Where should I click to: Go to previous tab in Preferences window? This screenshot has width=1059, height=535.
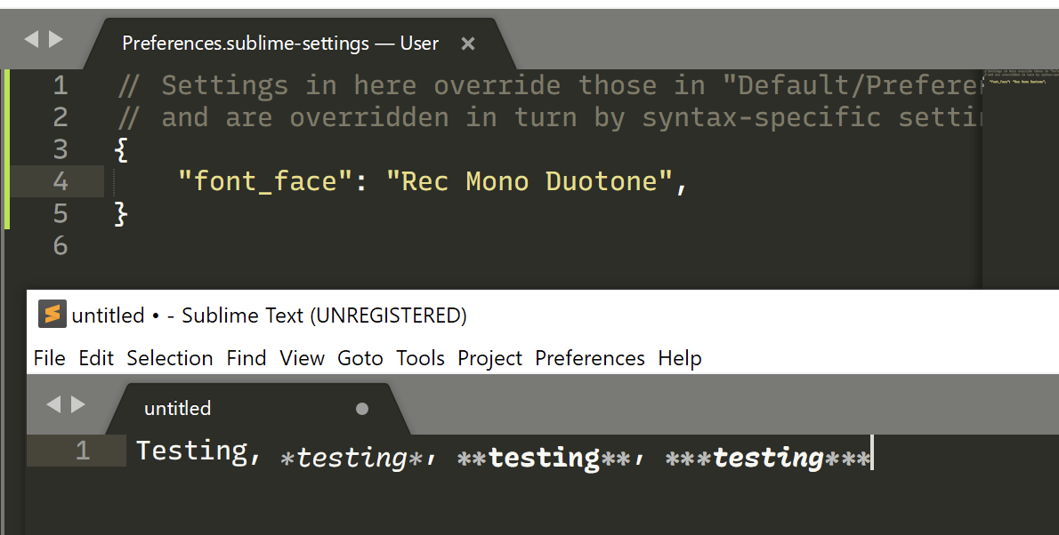coord(31,39)
